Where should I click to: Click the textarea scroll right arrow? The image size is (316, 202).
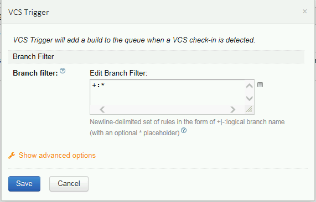(x=233, y=109)
